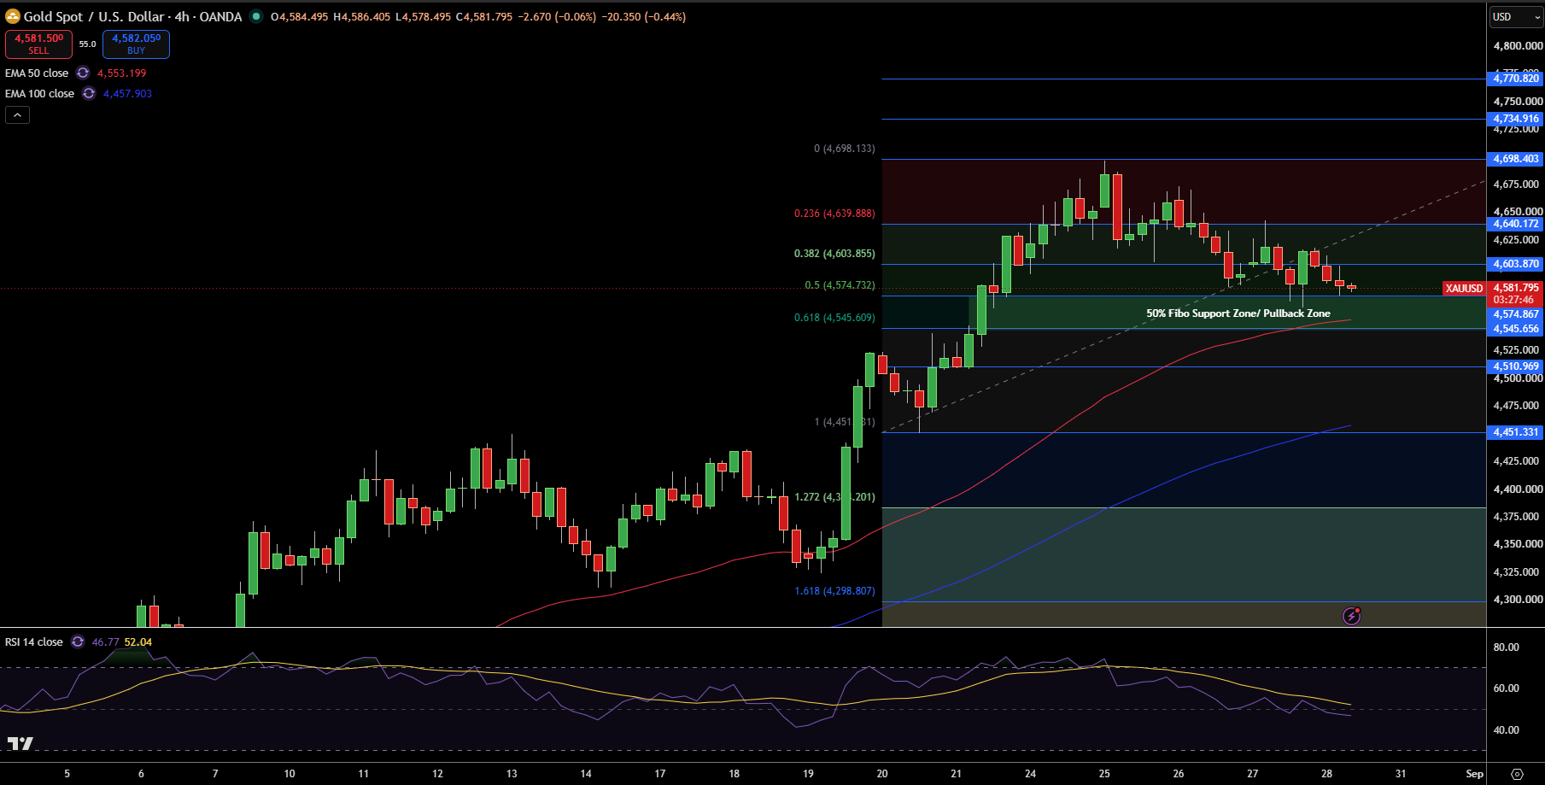Image resolution: width=1545 pixels, height=785 pixels.
Task: Click the XAUUSD price tag on the scale
Action: click(x=1464, y=289)
